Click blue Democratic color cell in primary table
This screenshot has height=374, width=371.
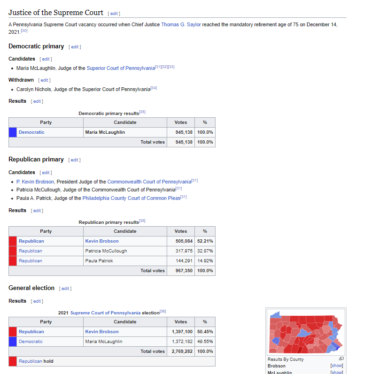pyautogui.click(x=13, y=132)
